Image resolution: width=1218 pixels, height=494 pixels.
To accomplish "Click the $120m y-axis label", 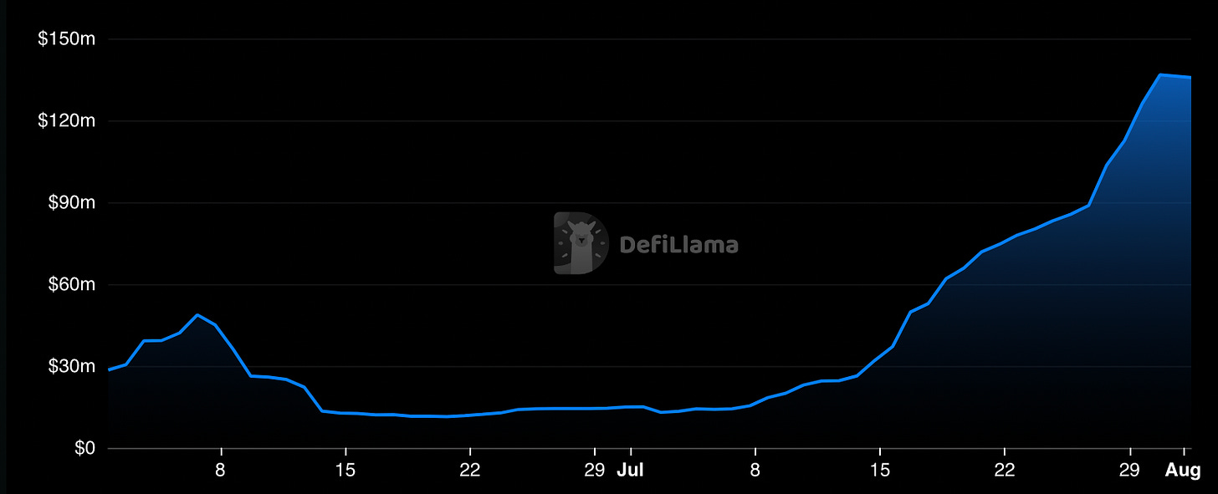I will click(x=67, y=121).
